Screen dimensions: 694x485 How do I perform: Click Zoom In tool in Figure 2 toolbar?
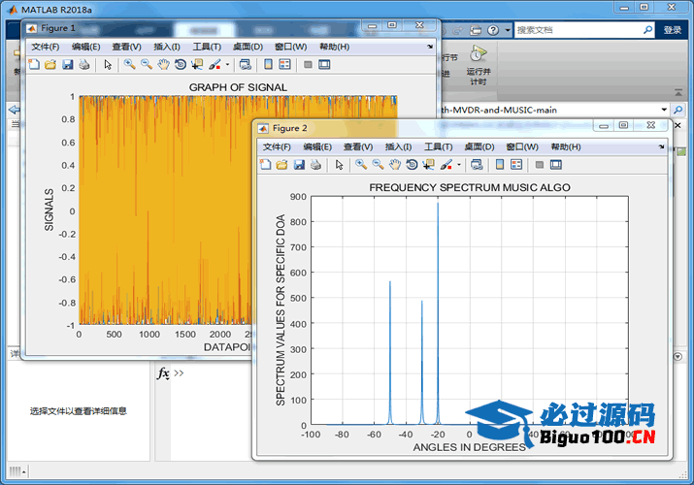click(x=361, y=165)
